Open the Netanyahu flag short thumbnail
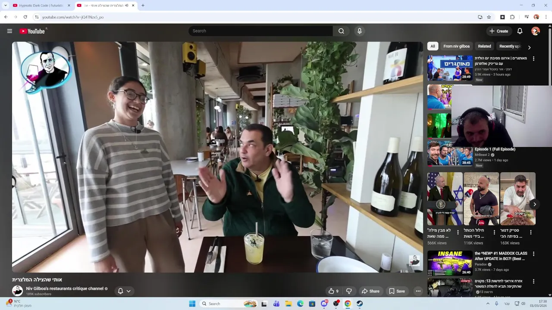The width and height of the screenshot is (552, 310). (x=445, y=198)
